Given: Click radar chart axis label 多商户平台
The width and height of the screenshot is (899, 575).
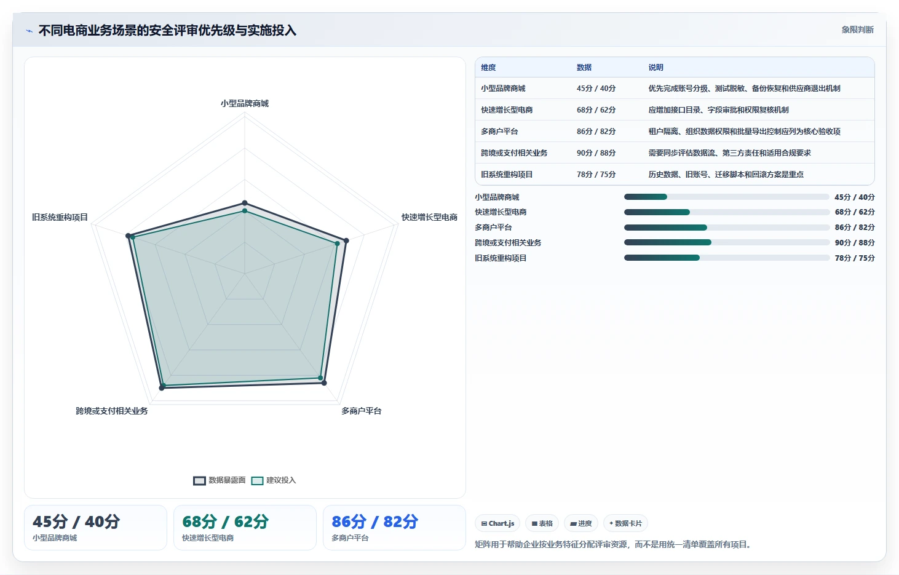Looking at the screenshot, I should click(x=362, y=411).
